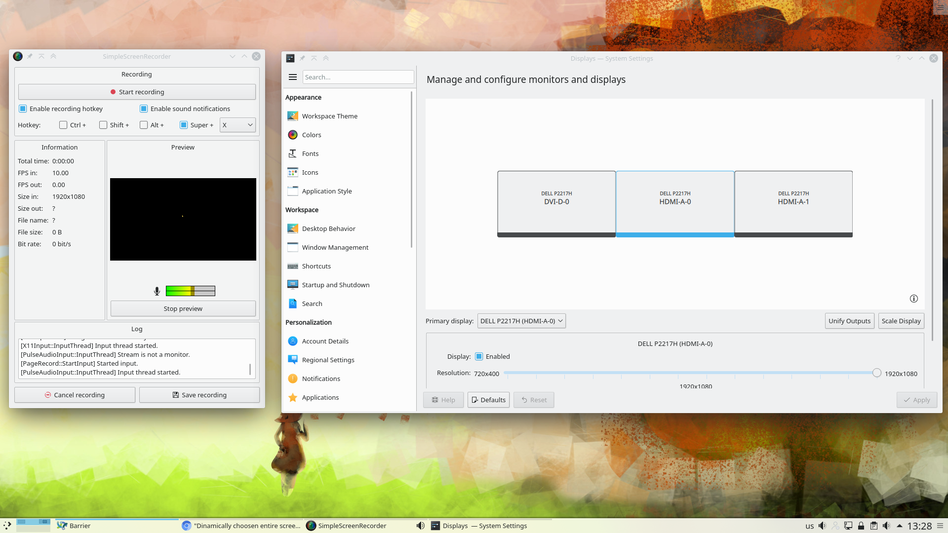Open Fonts settings
Viewport: 948px width, 533px height.
coord(310,153)
